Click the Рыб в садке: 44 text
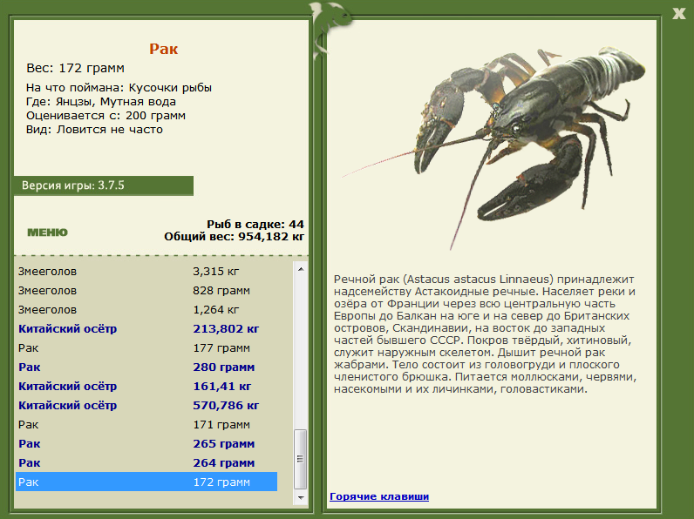The height and width of the screenshot is (519, 694). (255, 224)
